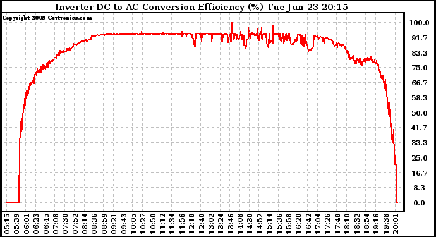Select the 12:18 time axis label

192,224
